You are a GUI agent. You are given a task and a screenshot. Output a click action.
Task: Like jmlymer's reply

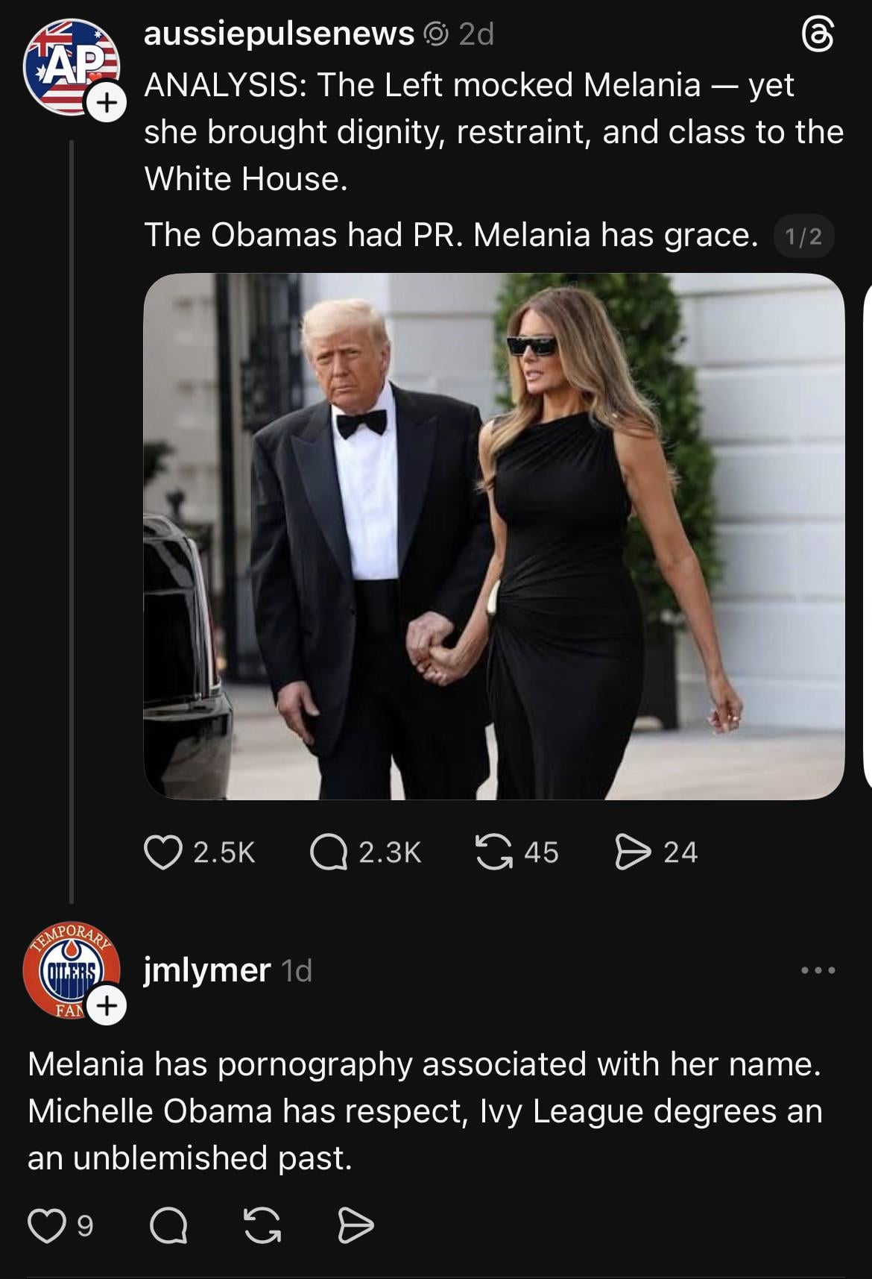point(46,1226)
